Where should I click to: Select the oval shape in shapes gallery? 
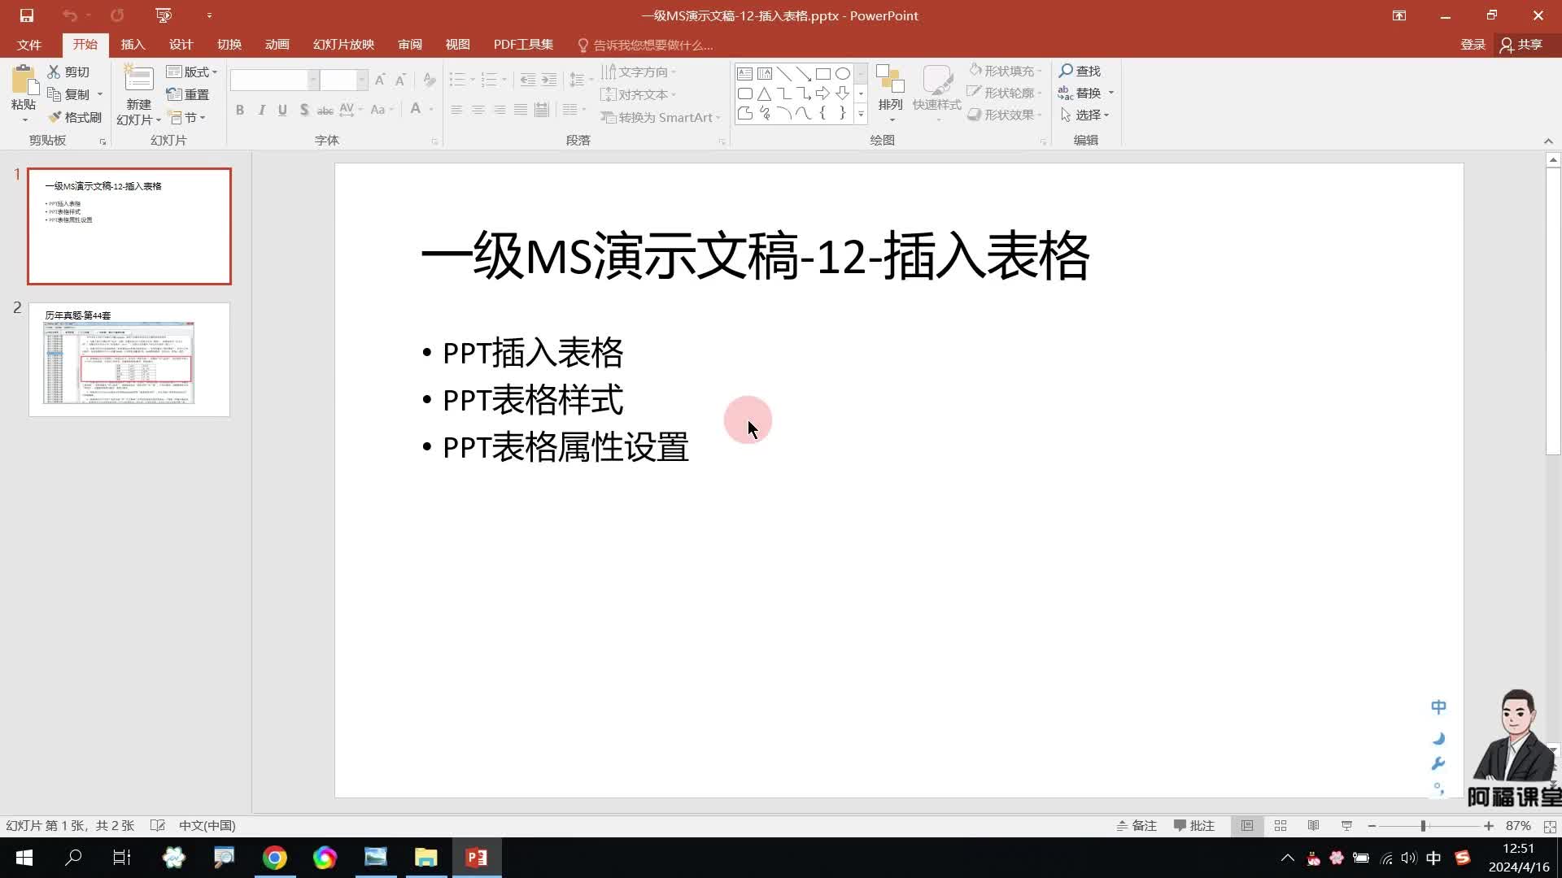pos(843,74)
